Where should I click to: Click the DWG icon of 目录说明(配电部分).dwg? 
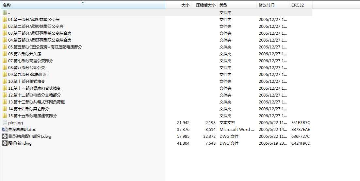[5, 136]
